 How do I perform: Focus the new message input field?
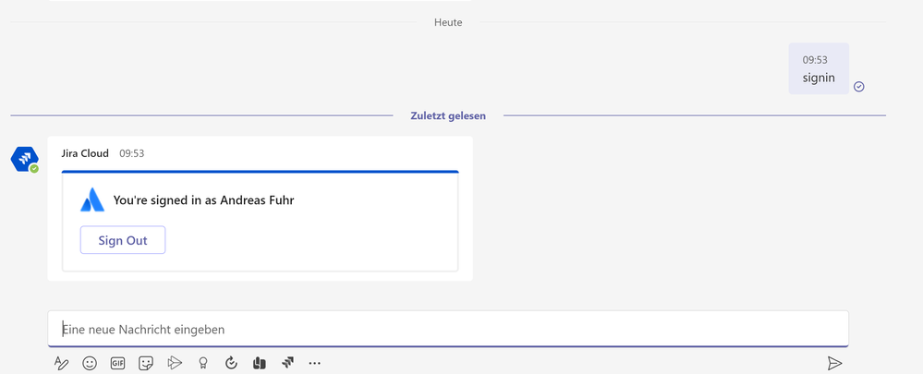tap(448, 329)
